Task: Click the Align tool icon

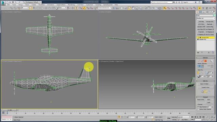Action: click(x=117, y=8)
